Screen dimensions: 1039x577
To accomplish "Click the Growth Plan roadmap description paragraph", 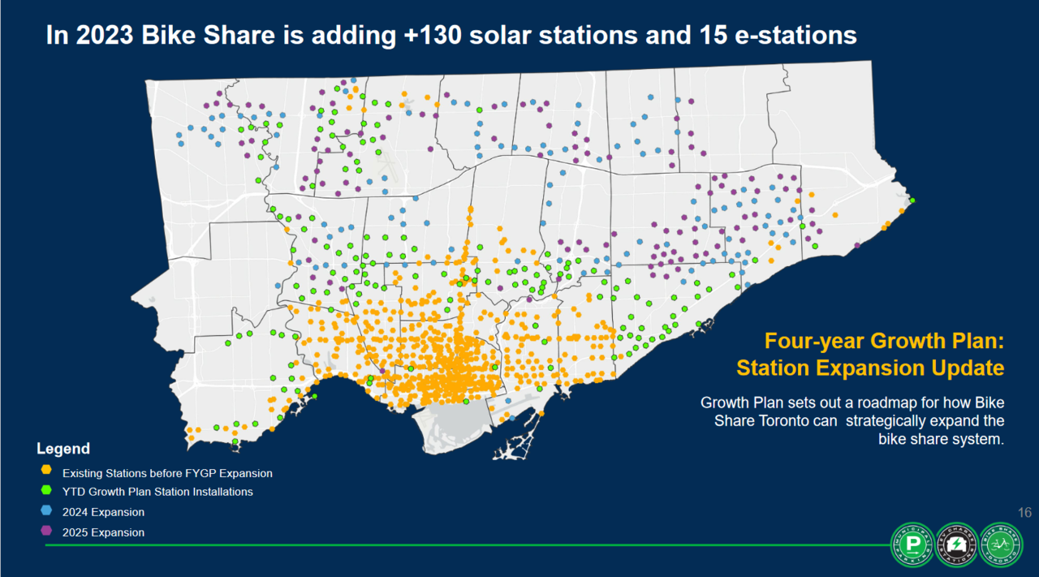I will tap(852, 420).
